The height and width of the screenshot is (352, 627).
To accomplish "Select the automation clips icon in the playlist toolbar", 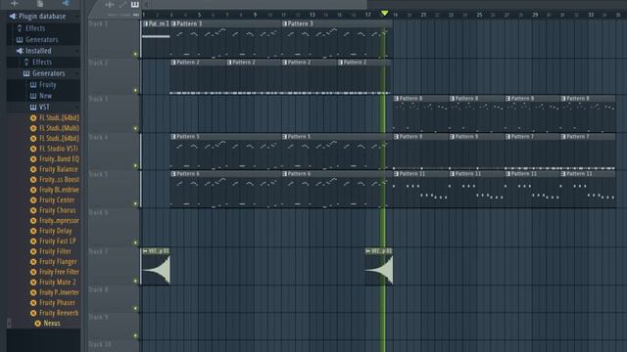I will 122,4.
